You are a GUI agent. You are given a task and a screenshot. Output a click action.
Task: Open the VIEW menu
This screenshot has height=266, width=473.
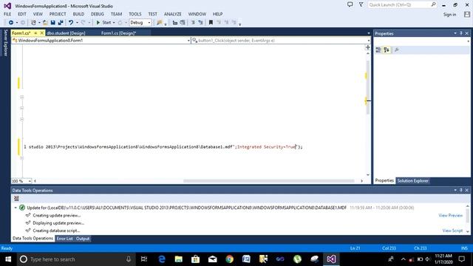[38, 14]
